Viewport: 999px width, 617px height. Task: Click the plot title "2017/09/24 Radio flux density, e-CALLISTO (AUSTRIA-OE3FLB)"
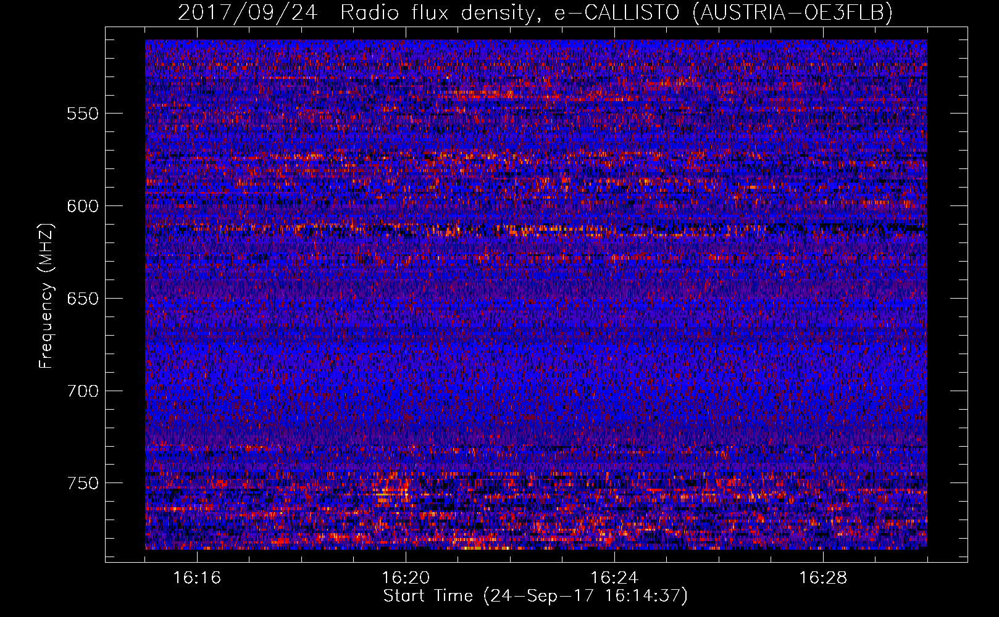pos(535,12)
